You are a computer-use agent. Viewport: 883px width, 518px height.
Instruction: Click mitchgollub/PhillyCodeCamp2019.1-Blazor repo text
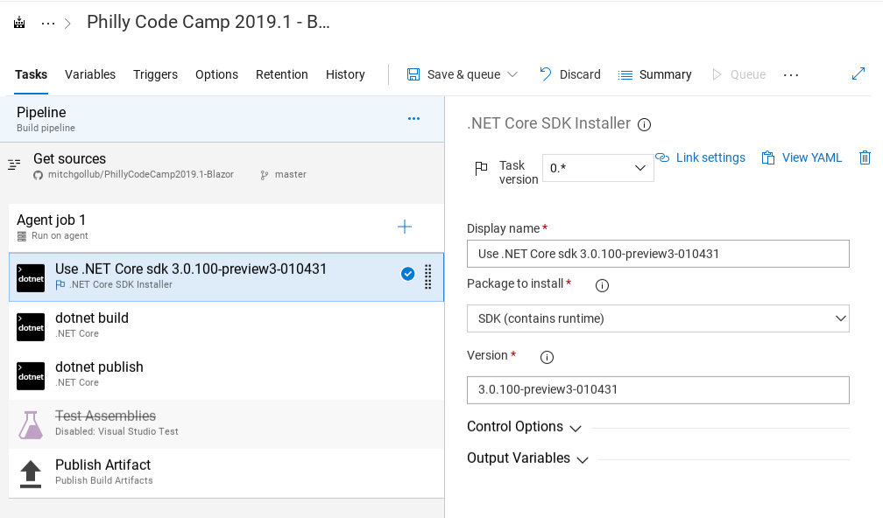tap(141, 174)
